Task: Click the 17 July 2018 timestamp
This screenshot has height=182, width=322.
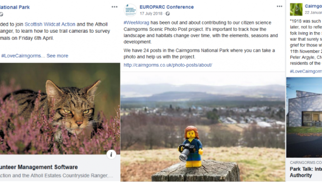Action: click(x=151, y=13)
